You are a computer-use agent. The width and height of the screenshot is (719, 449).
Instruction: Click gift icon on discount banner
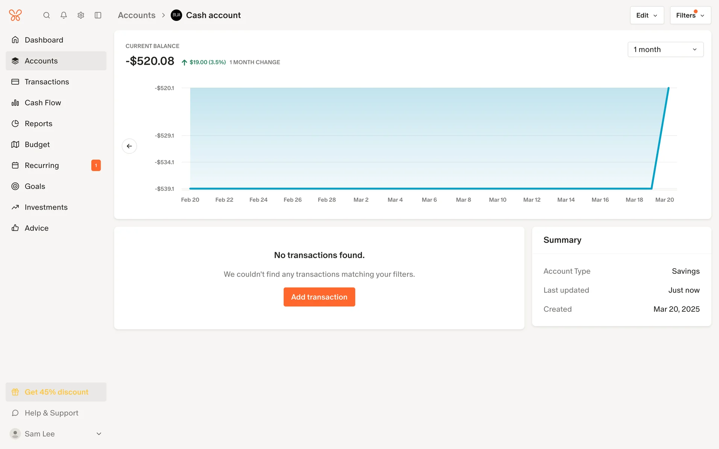pos(15,392)
